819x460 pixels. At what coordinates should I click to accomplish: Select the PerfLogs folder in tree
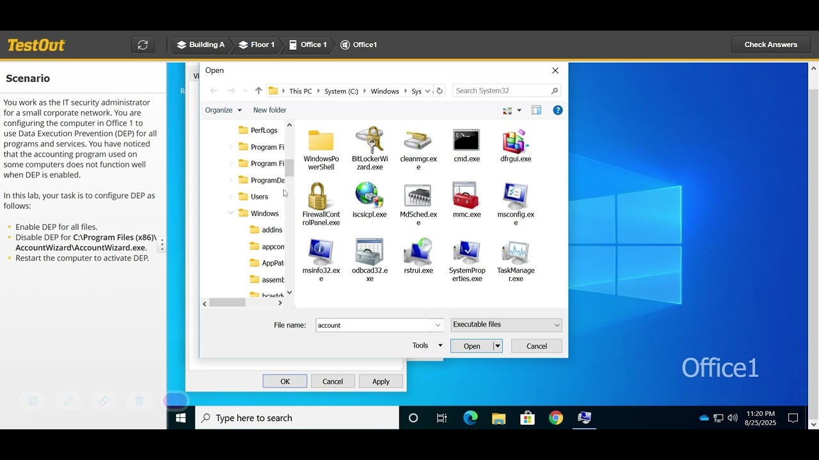pos(258,130)
